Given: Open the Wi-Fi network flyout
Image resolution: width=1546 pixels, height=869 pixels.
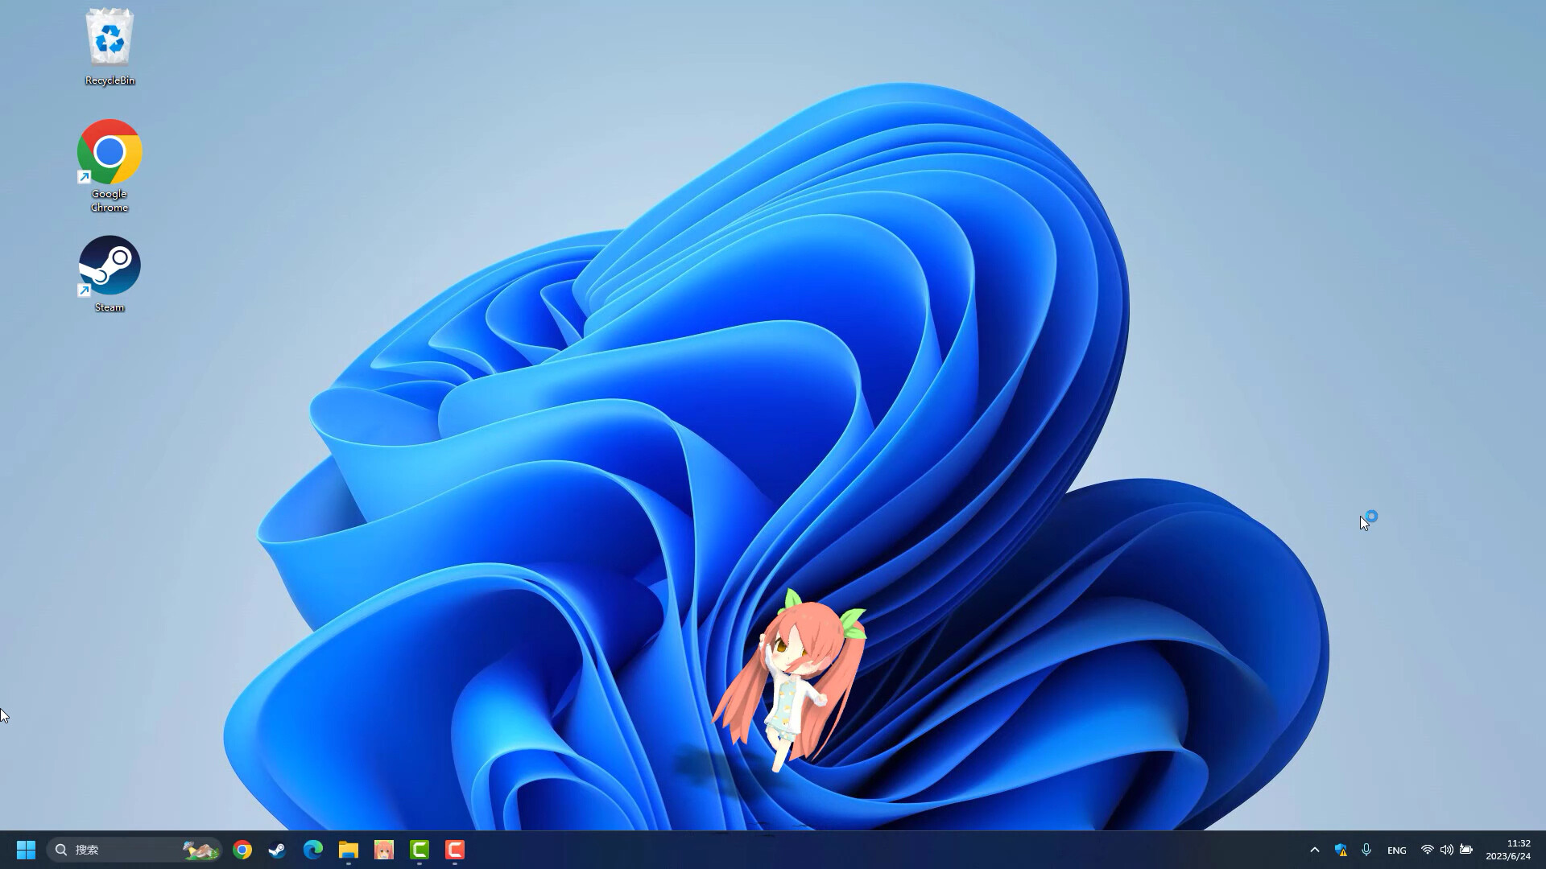Looking at the screenshot, I should tap(1427, 850).
